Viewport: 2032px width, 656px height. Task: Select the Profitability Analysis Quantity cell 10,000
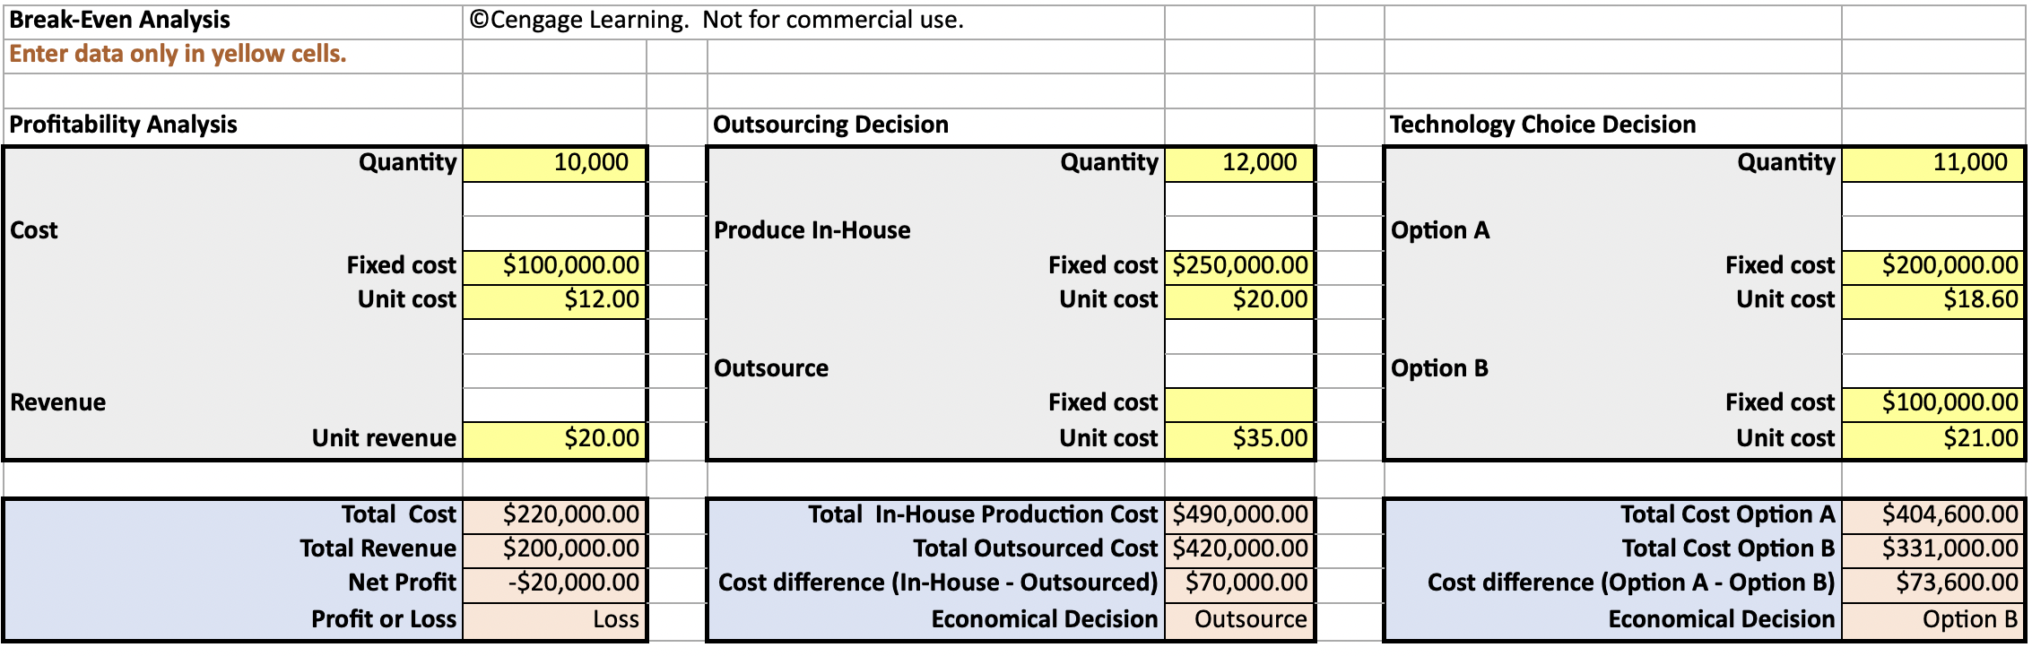click(554, 163)
